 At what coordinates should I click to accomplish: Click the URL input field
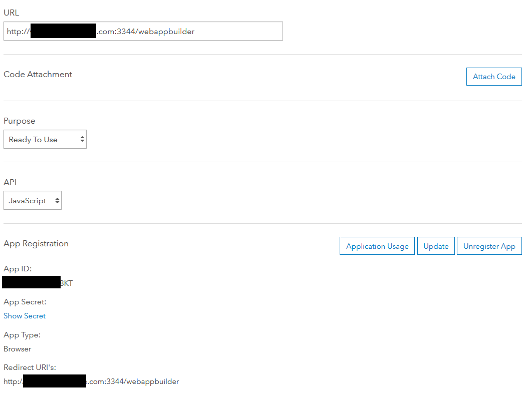point(143,31)
